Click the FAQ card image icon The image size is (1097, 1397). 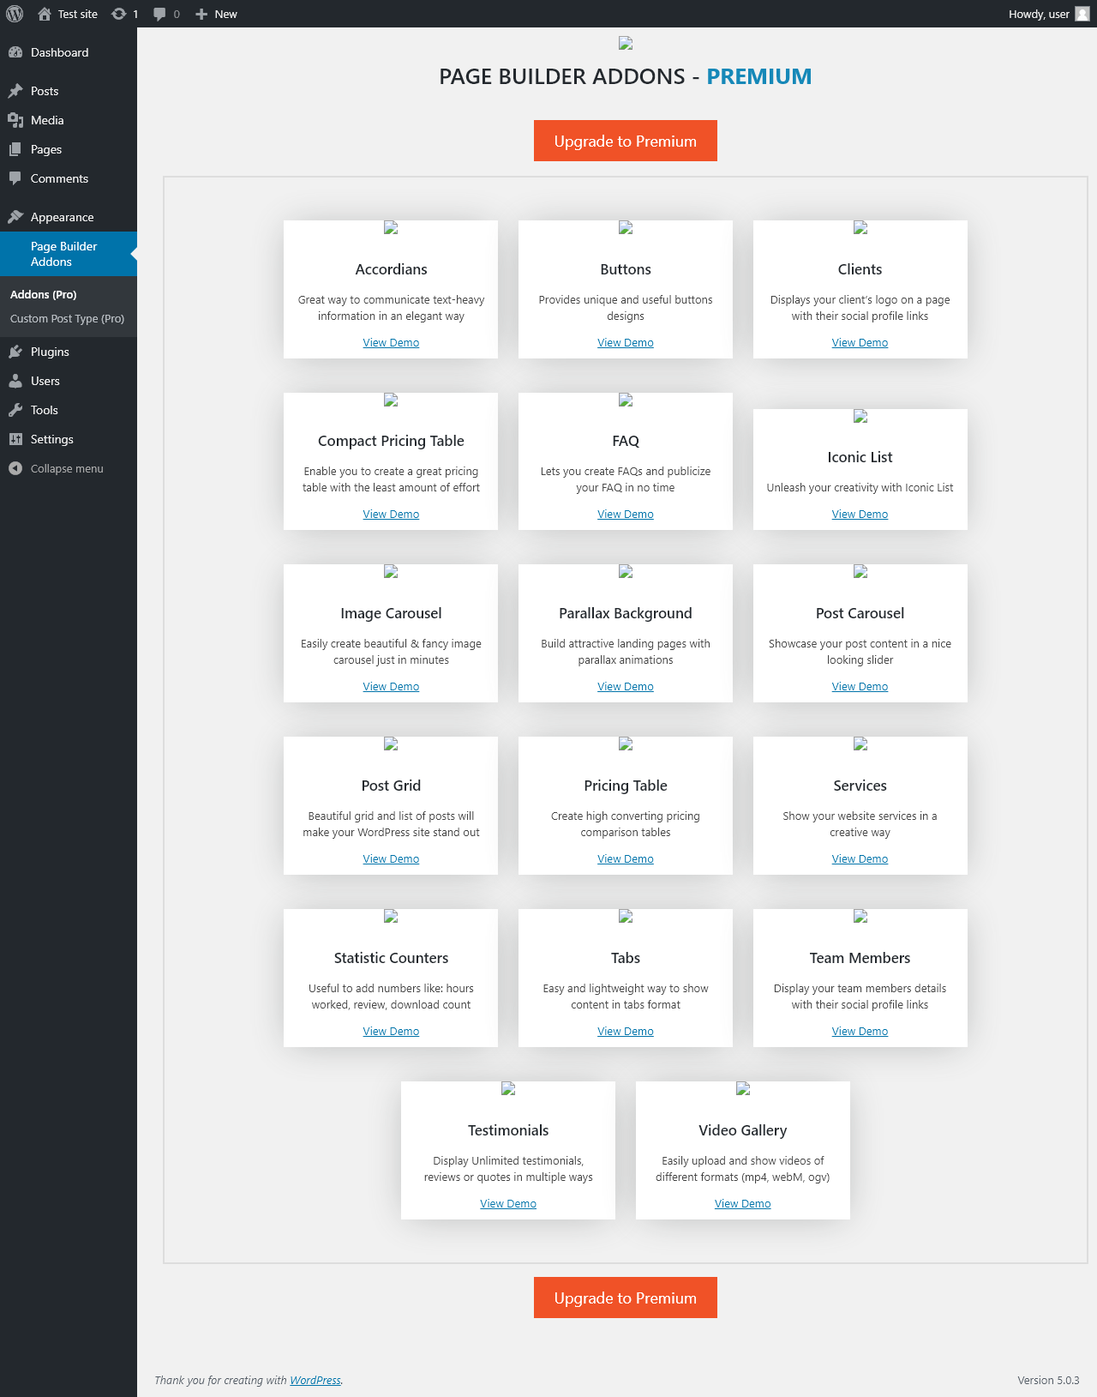point(626,400)
